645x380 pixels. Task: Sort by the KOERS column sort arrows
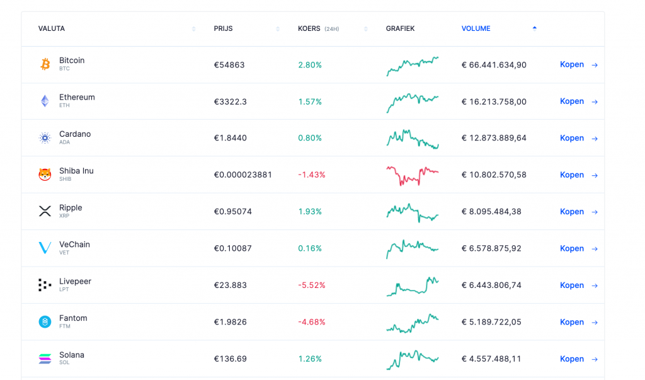click(366, 29)
